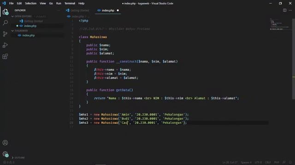Open the Go menu
The height and width of the screenshot is (165, 295).
click(51, 3)
